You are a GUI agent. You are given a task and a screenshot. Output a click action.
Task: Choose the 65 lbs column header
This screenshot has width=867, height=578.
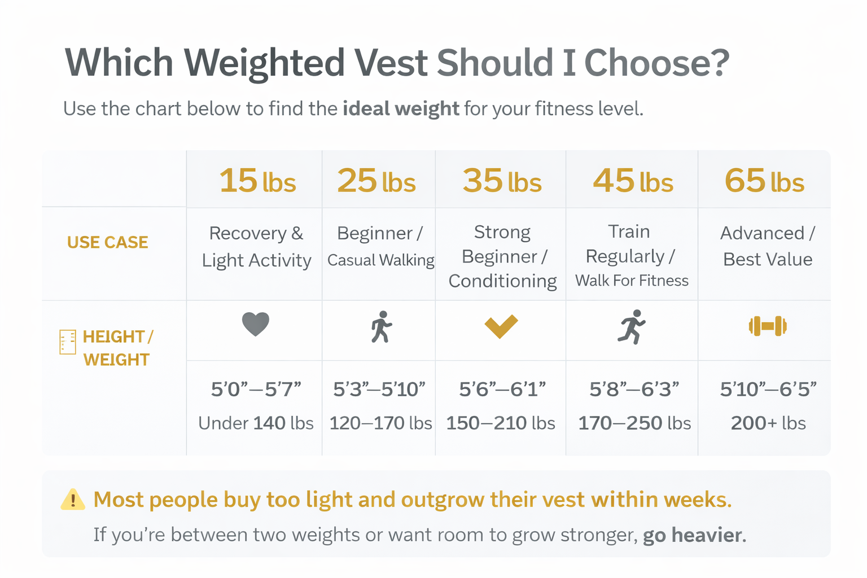coord(764,181)
